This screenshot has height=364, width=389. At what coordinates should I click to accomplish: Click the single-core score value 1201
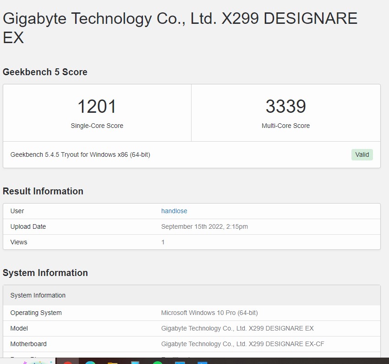pos(97,106)
